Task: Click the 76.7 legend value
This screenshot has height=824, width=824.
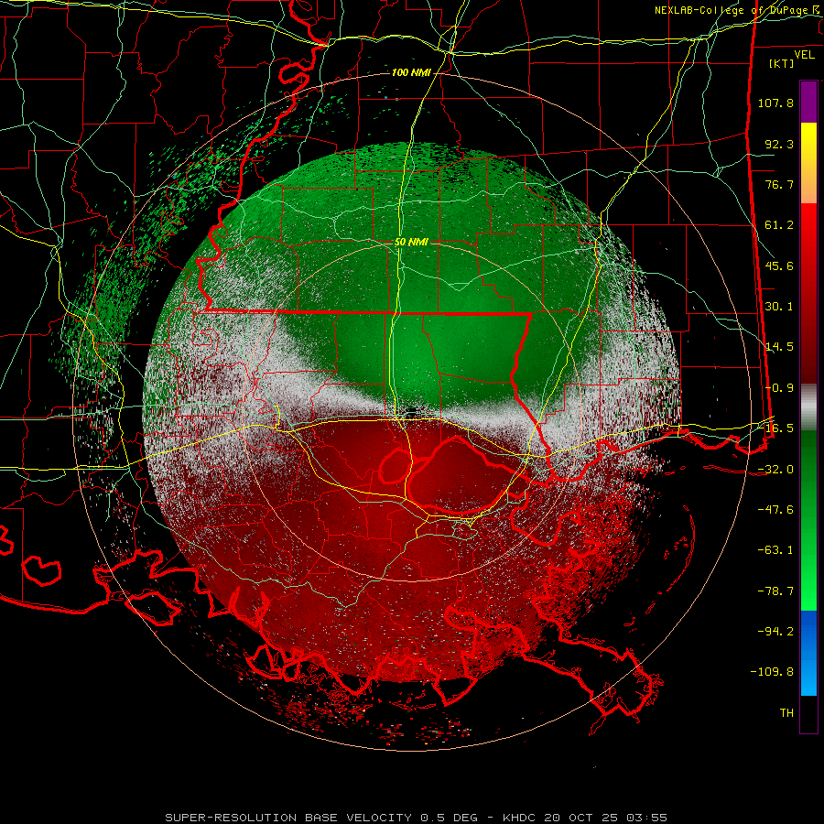Action: click(779, 184)
